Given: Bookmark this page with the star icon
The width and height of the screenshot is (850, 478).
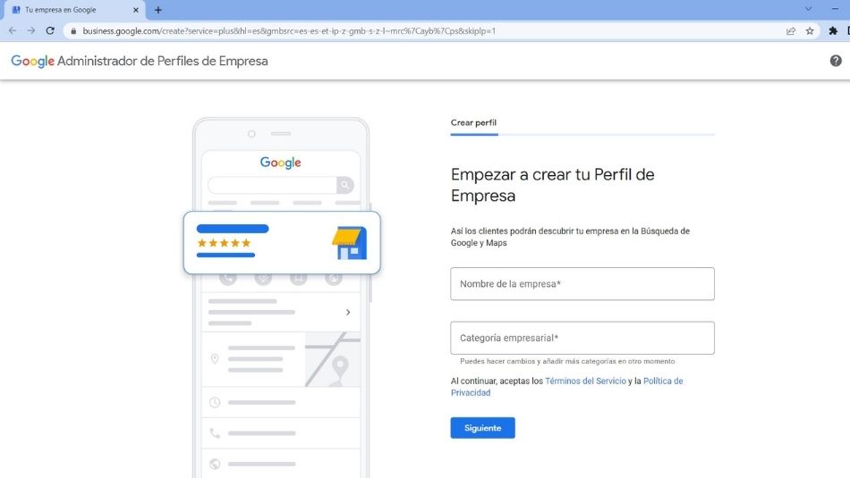Looking at the screenshot, I should tap(810, 30).
